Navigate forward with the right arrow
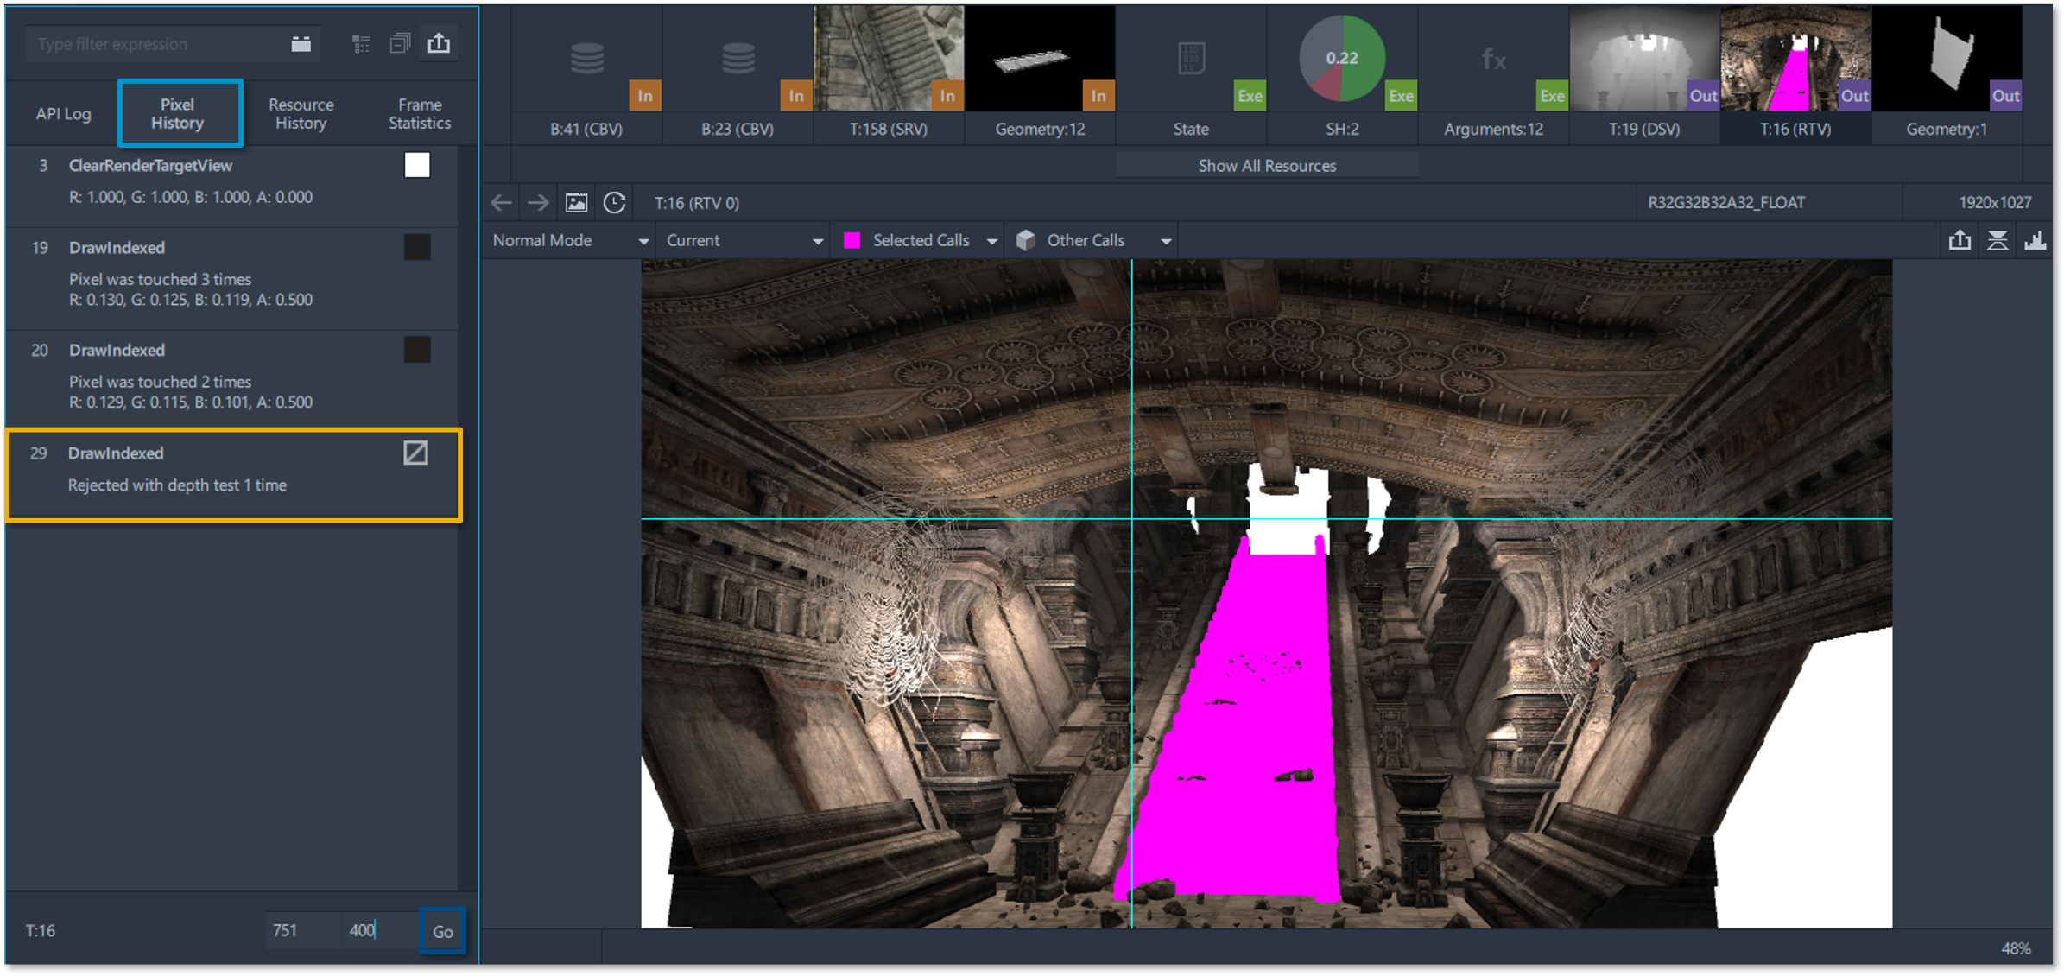2064x976 pixels. [538, 203]
